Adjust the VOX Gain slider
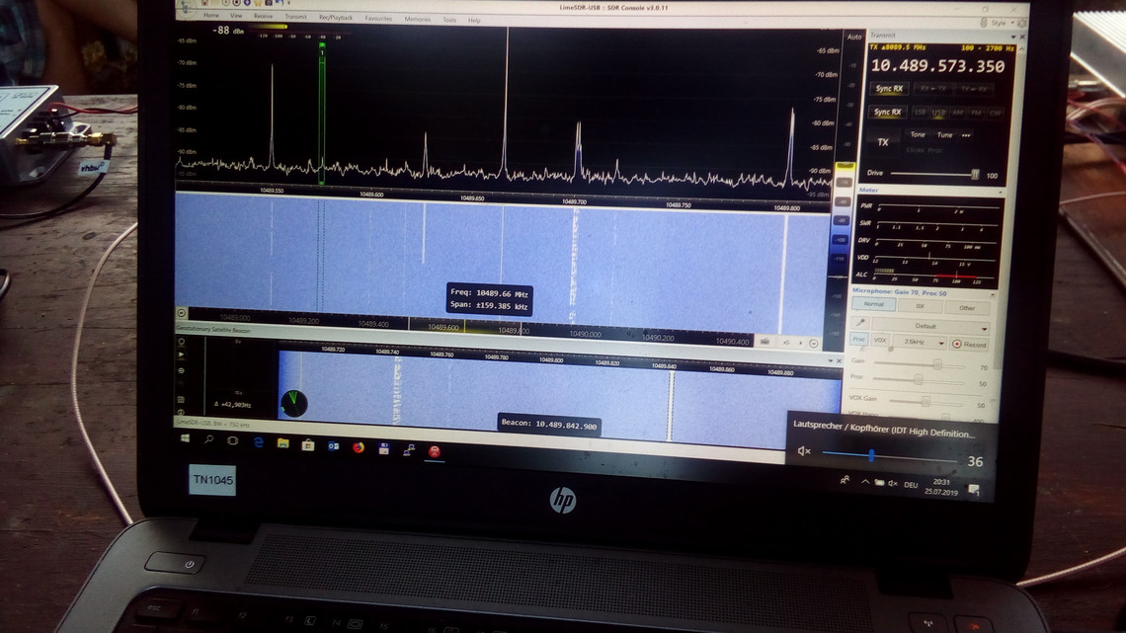Screen dimensions: 1126x633 (x=925, y=401)
